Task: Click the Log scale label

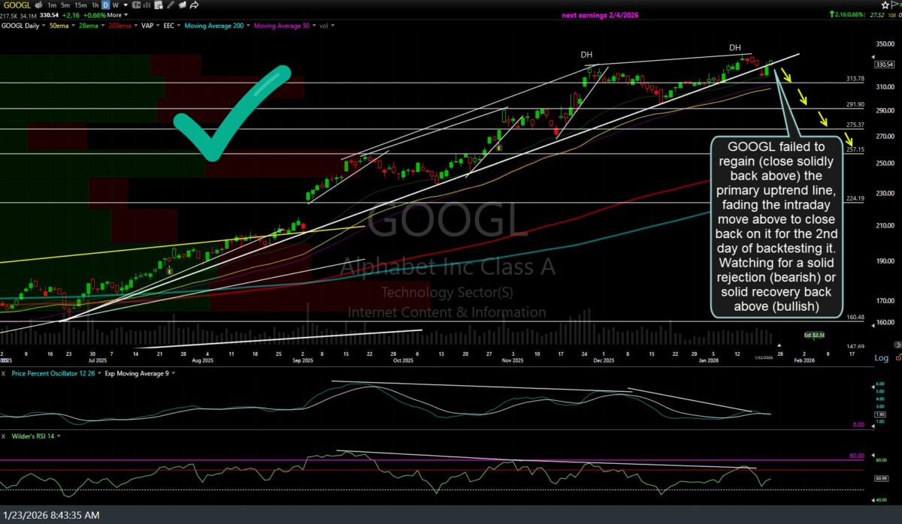Action: (882, 358)
